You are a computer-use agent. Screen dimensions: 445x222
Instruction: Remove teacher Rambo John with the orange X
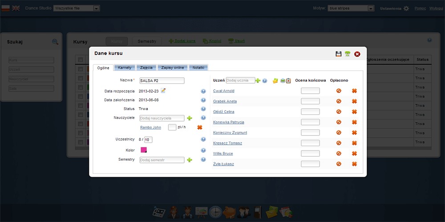tap(200, 127)
